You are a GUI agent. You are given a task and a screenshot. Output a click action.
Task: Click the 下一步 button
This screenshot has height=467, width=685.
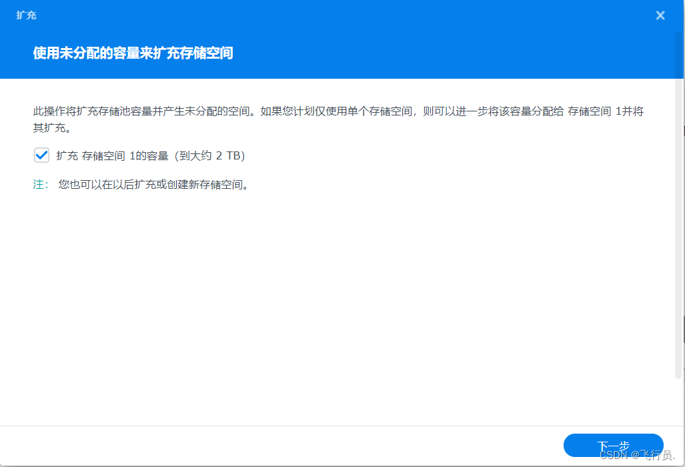click(x=612, y=446)
